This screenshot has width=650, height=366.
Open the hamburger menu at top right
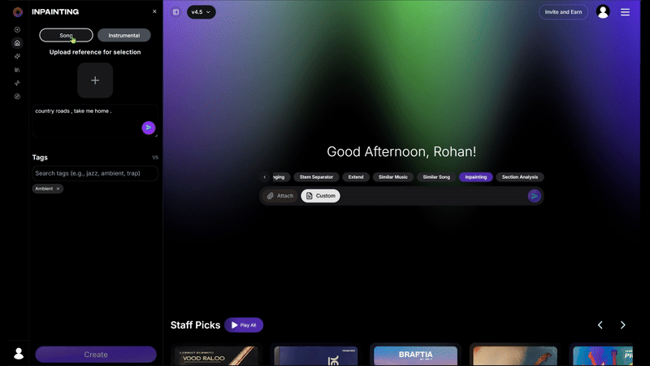[625, 12]
